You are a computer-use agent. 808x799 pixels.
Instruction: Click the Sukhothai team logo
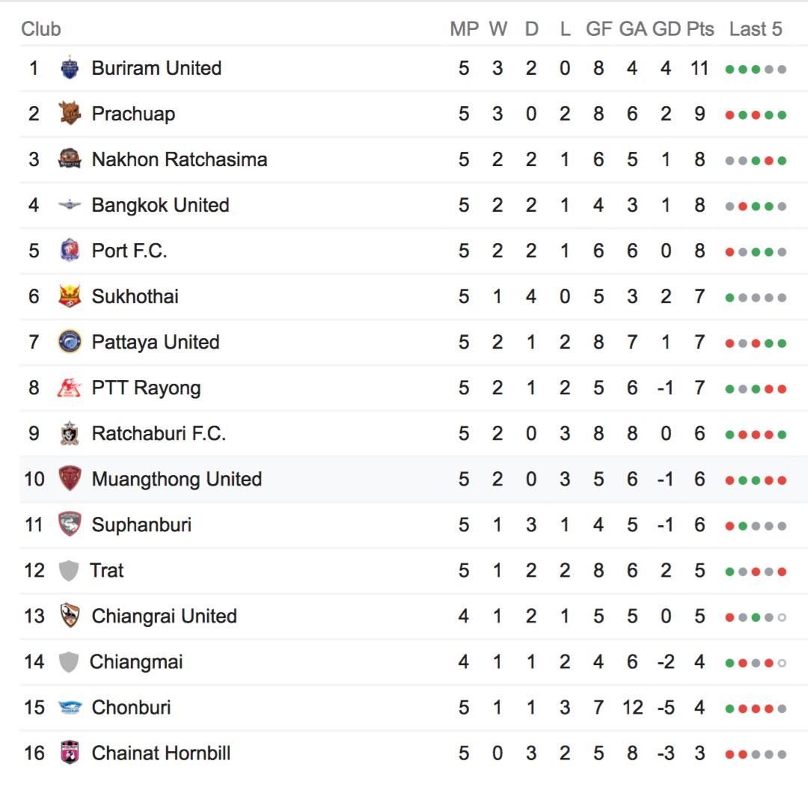click(x=70, y=296)
